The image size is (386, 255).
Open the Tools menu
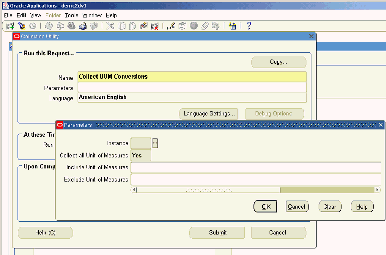click(71, 15)
